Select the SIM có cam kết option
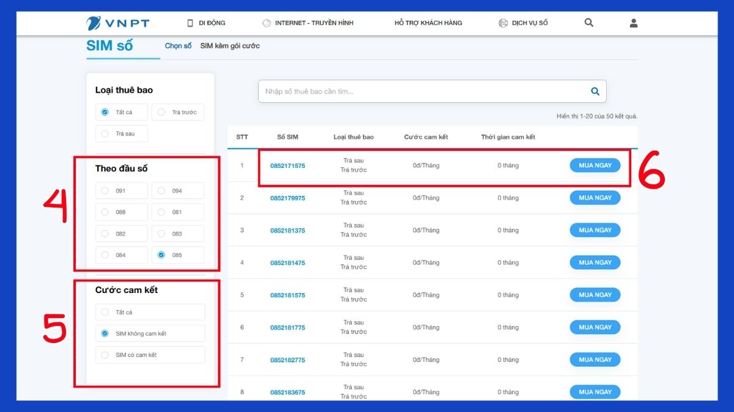 [150, 355]
